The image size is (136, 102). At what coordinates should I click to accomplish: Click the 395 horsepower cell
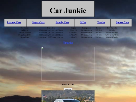click(86, 35)
